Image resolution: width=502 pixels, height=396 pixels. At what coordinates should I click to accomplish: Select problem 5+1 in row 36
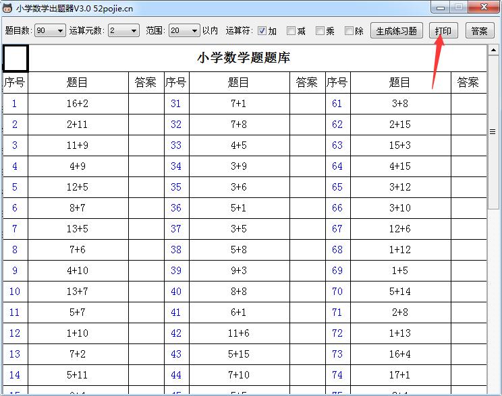point(239,208)
